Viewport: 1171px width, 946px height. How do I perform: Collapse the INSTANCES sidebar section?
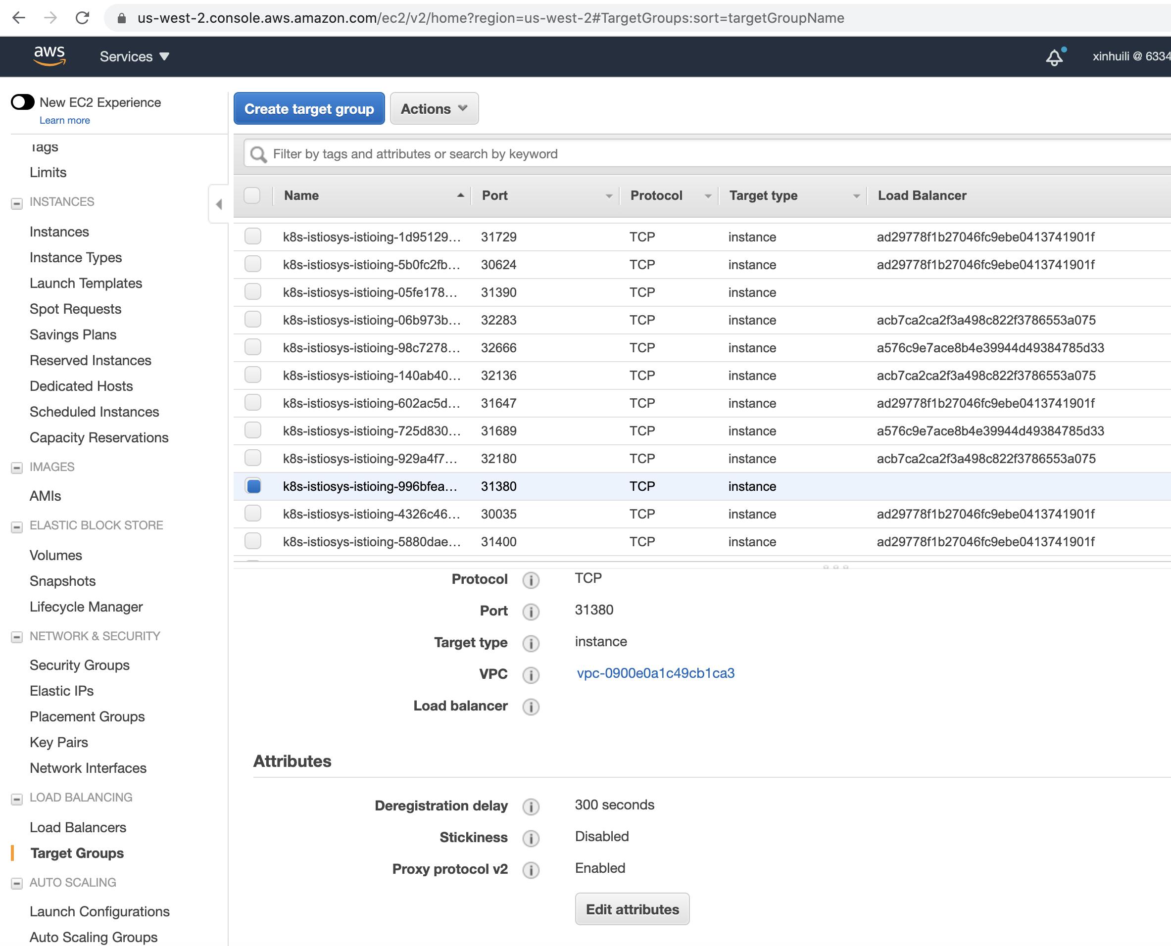point(17,203)
